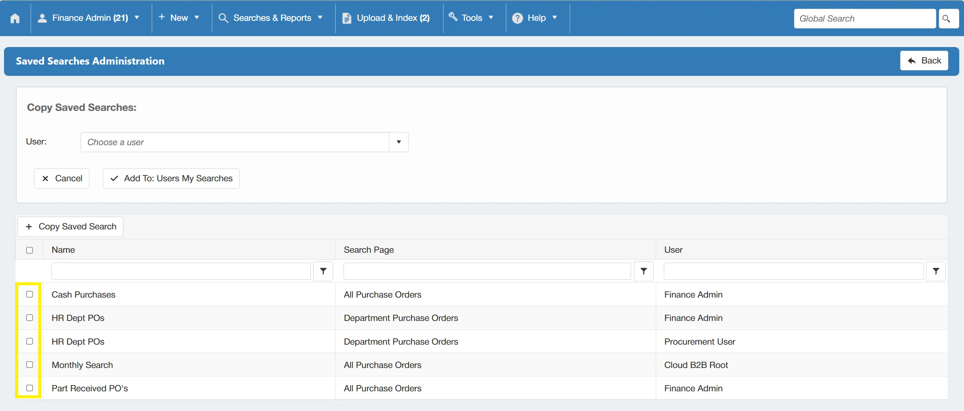Click the Cancel button

pos(62,178)
